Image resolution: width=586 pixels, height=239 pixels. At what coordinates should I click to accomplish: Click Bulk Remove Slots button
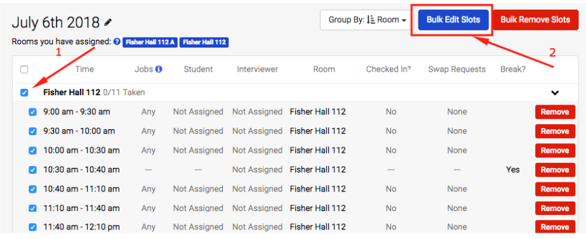[x=536, y=20]
